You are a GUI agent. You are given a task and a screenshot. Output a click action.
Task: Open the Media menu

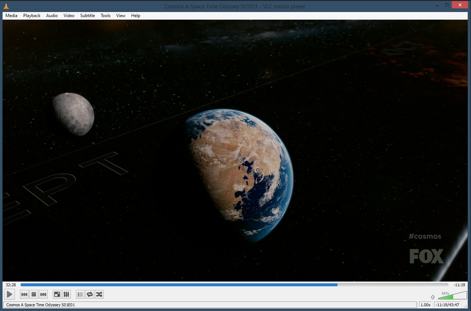pos(11,16)
